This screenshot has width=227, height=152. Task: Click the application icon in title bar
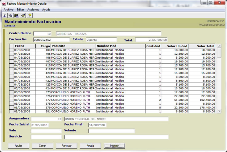click(4, 4)
